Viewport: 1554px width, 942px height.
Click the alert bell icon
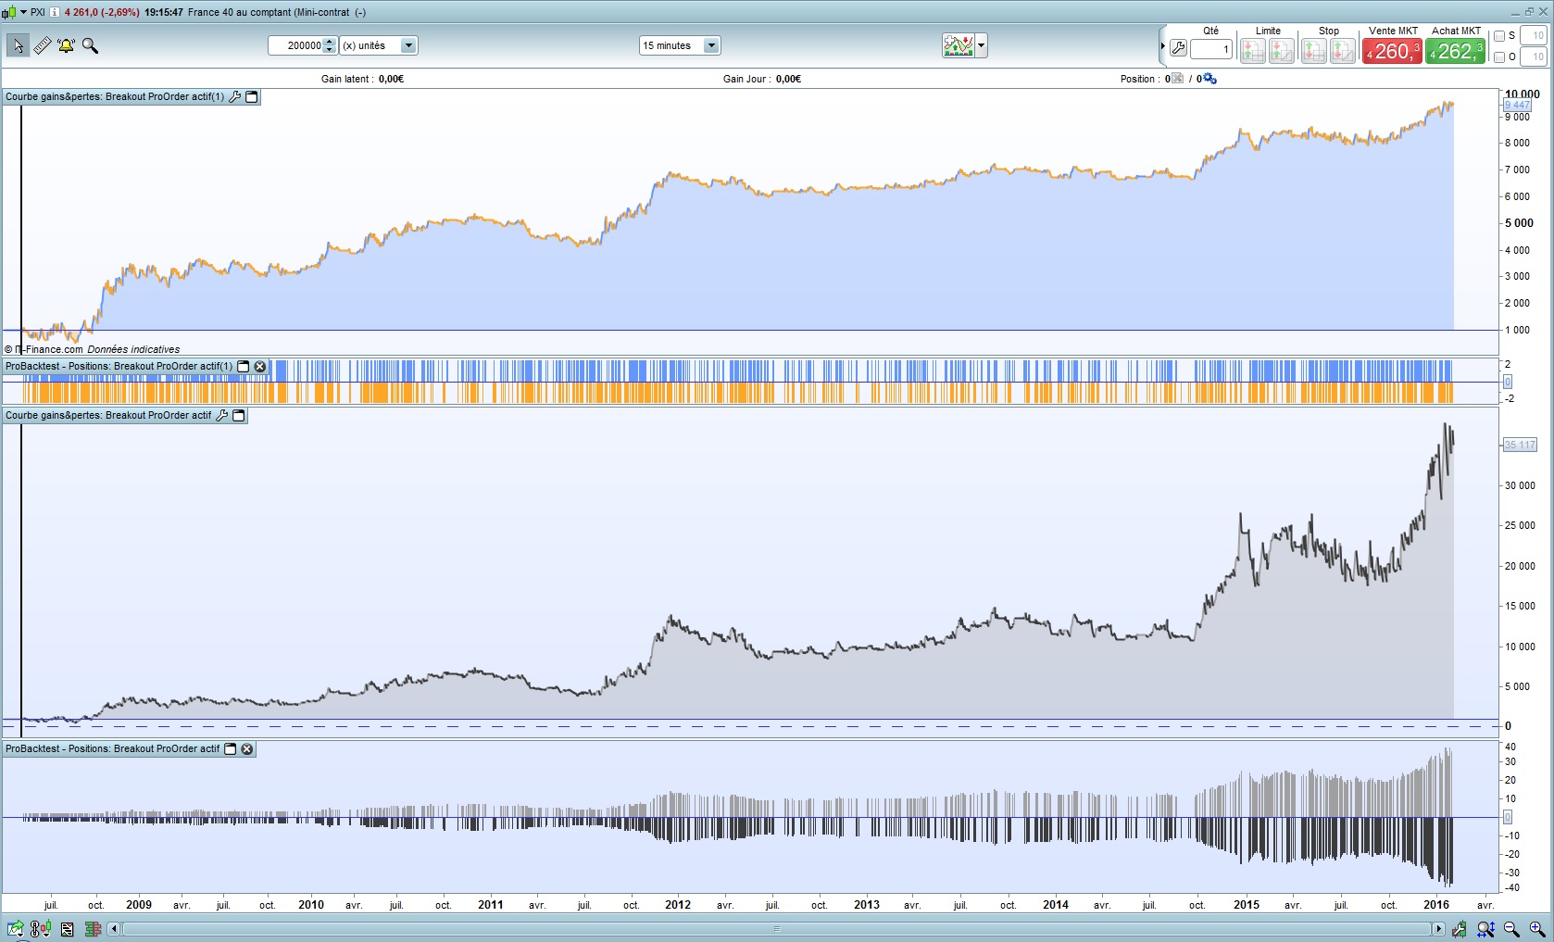pos(66,45)
